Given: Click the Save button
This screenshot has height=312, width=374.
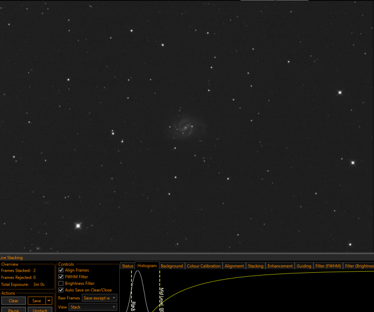Looking at the screenshot, I should [x=37, y=301].
